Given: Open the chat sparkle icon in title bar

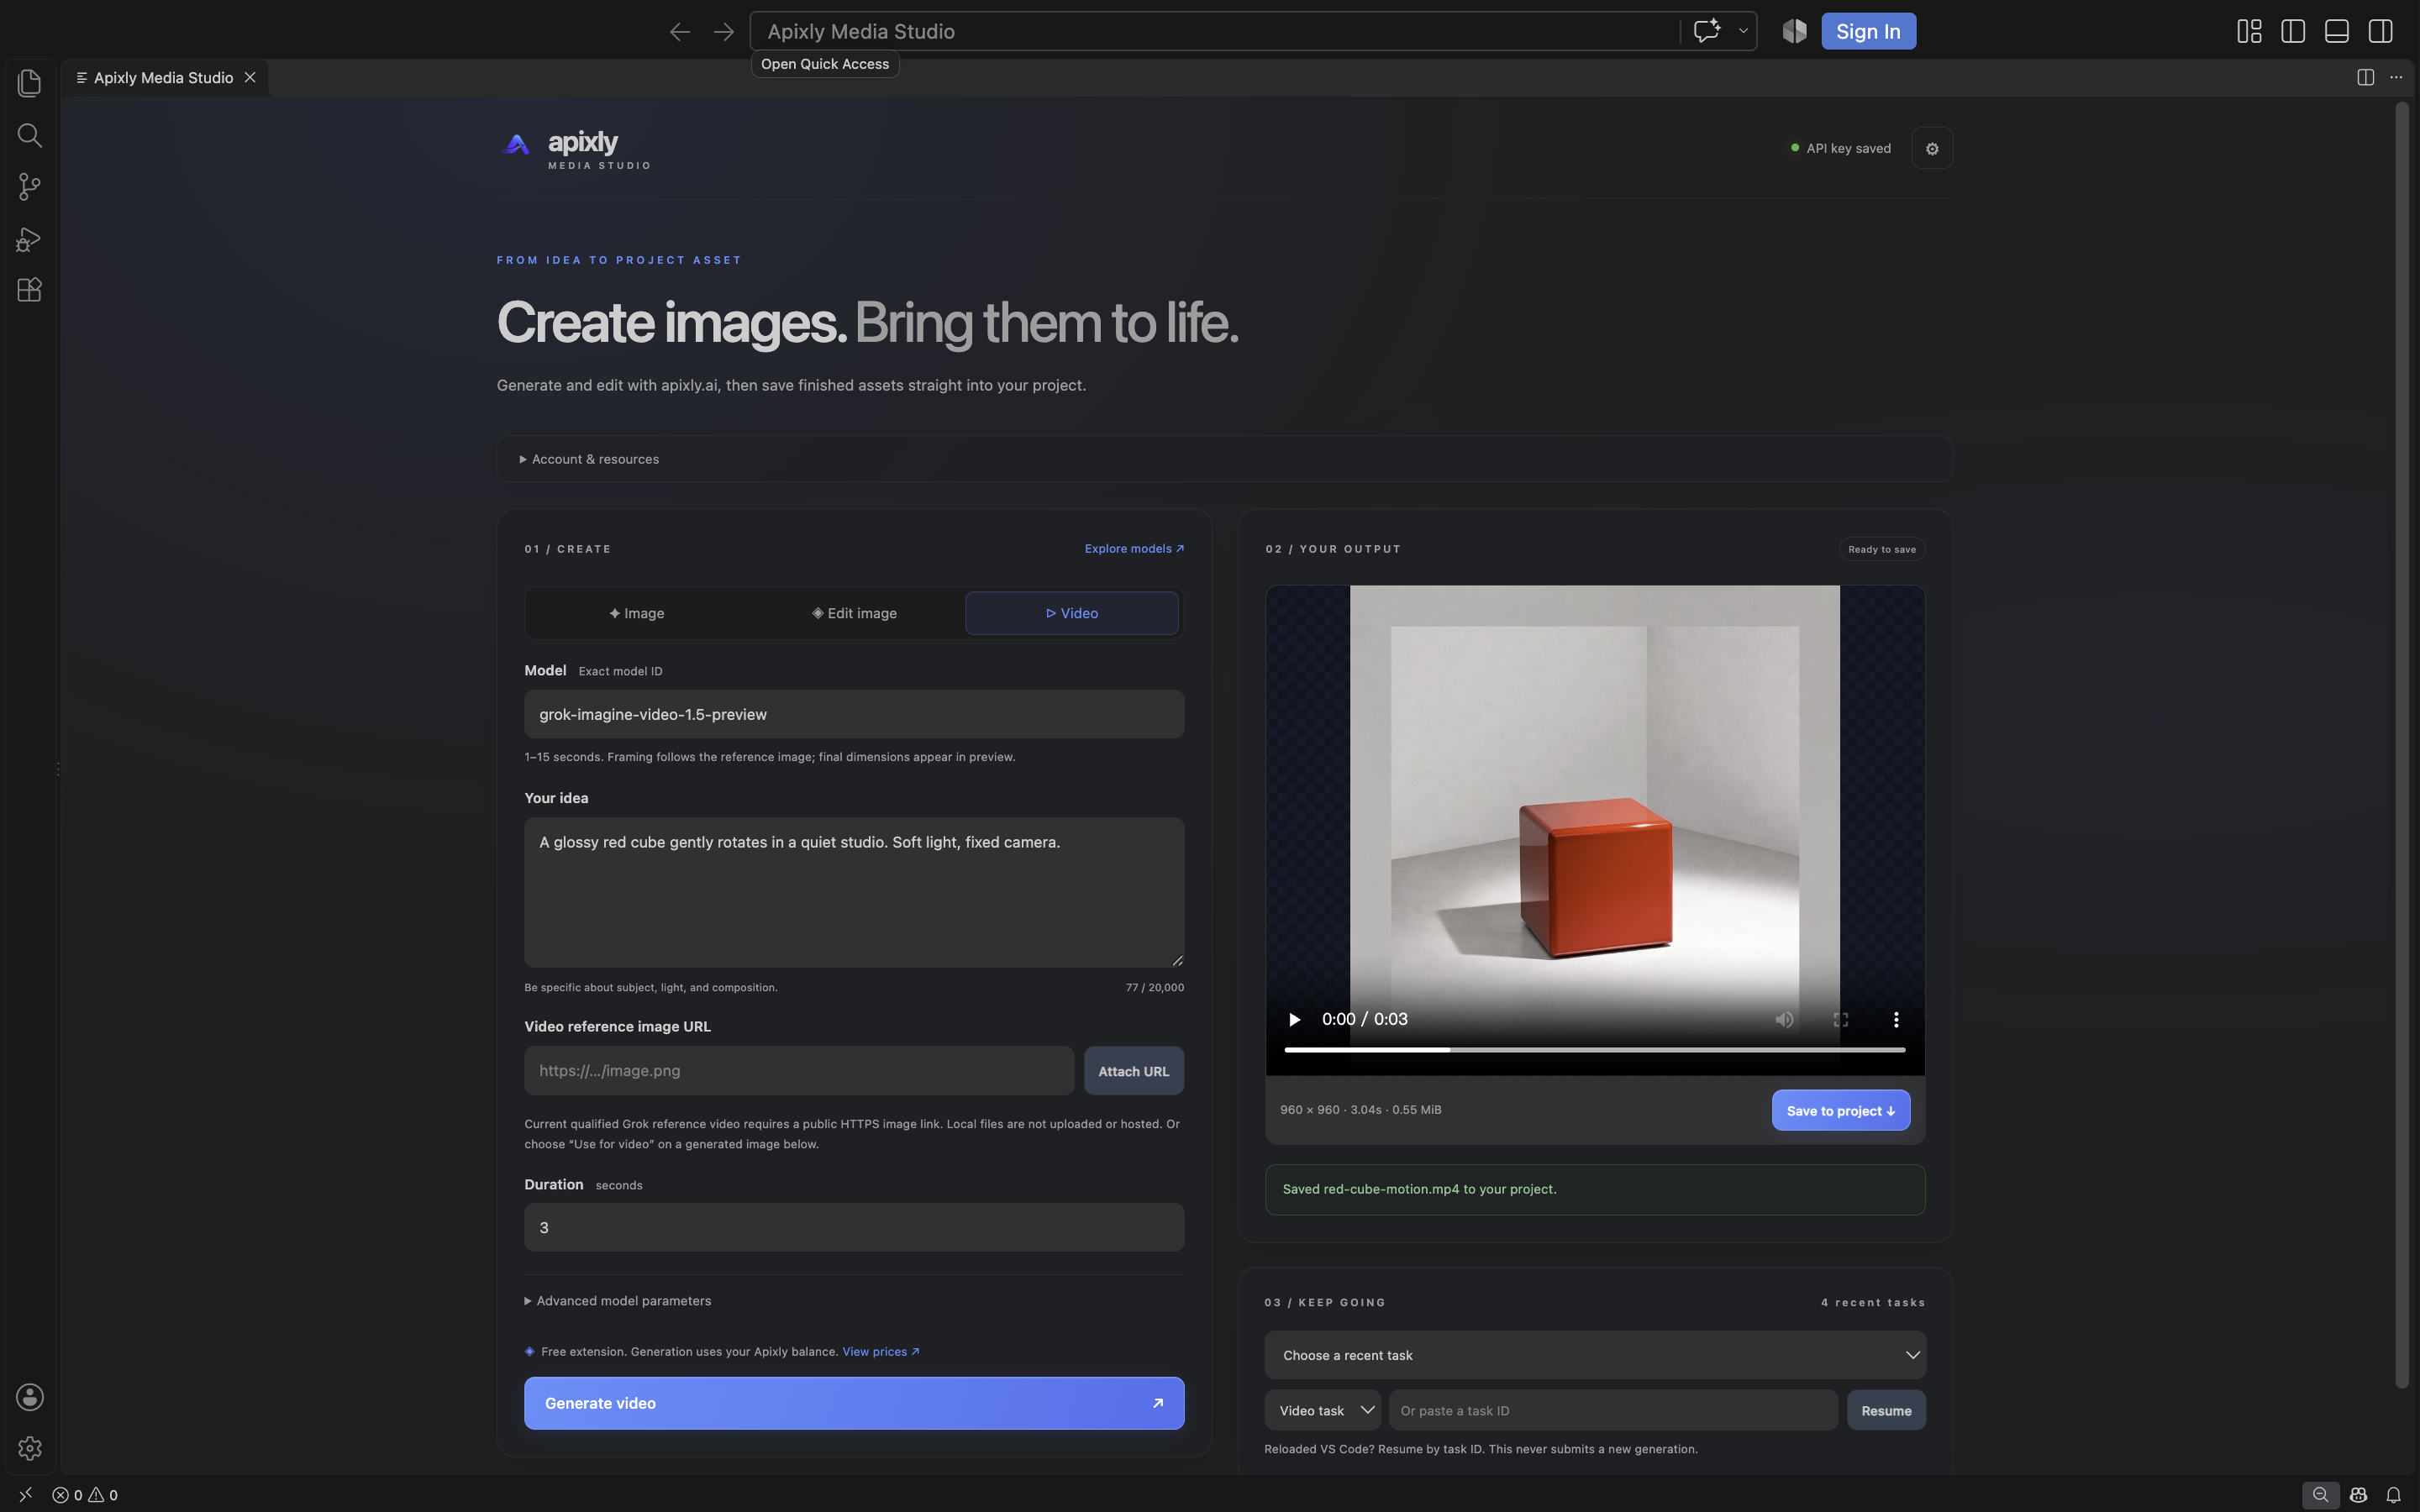Looking at the screenshot, I should pyautogui.click(x=1707, y=31).
